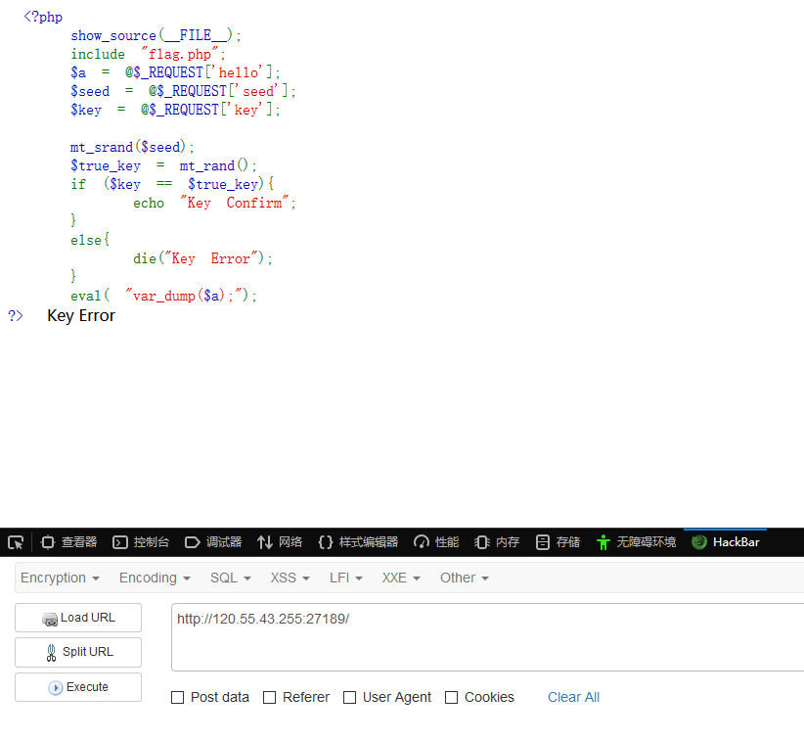804x741 pixels.
Task: Click the show_source(__FILE__) code line
Action: coord(156,35)
